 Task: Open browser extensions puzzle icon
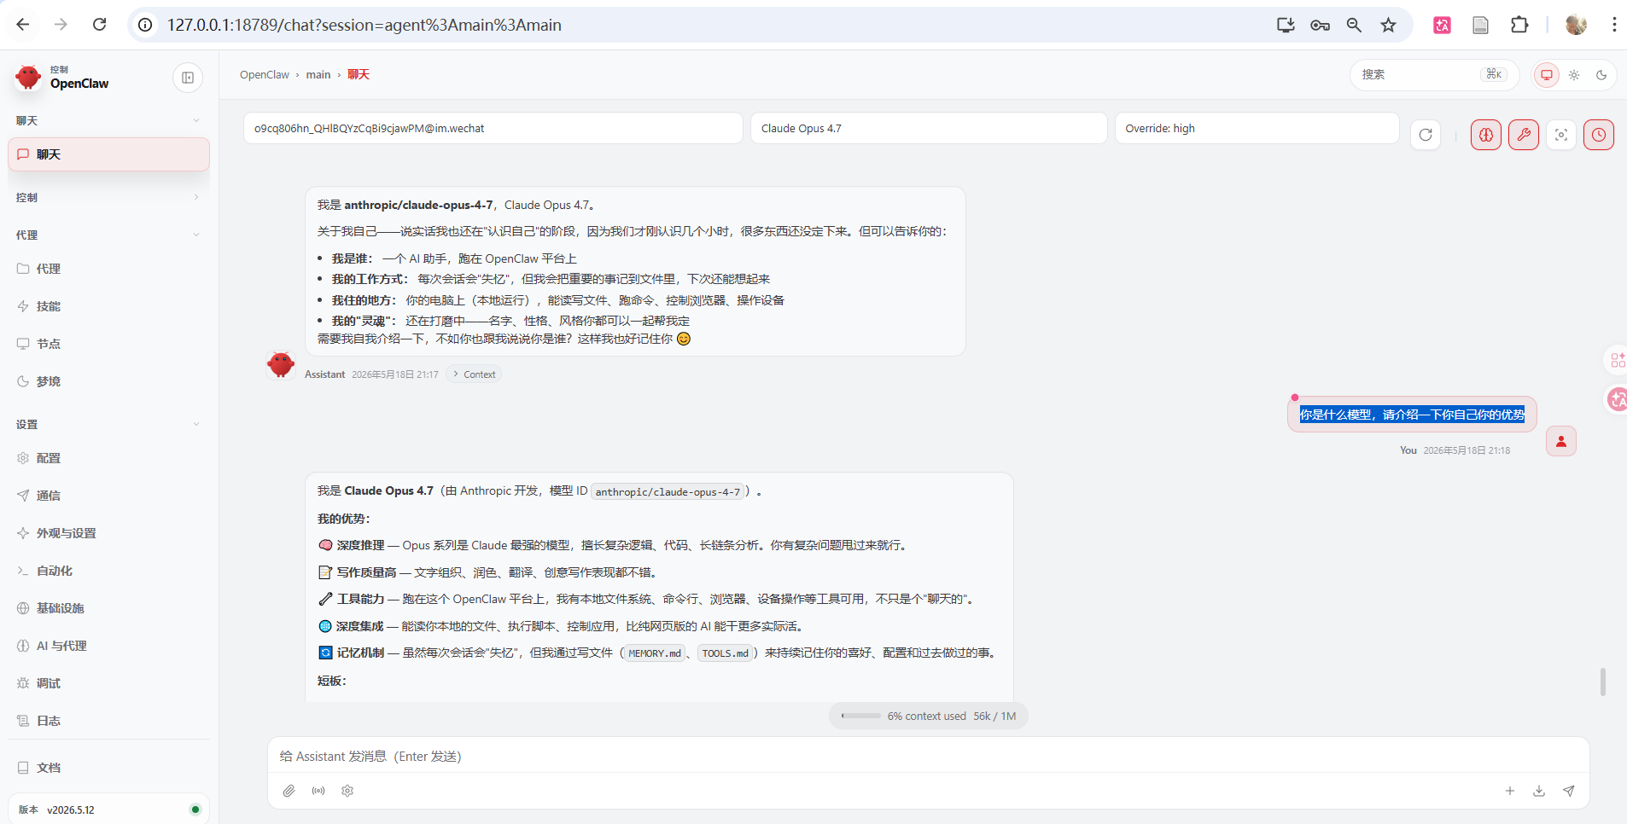[x=1519, y=25]
